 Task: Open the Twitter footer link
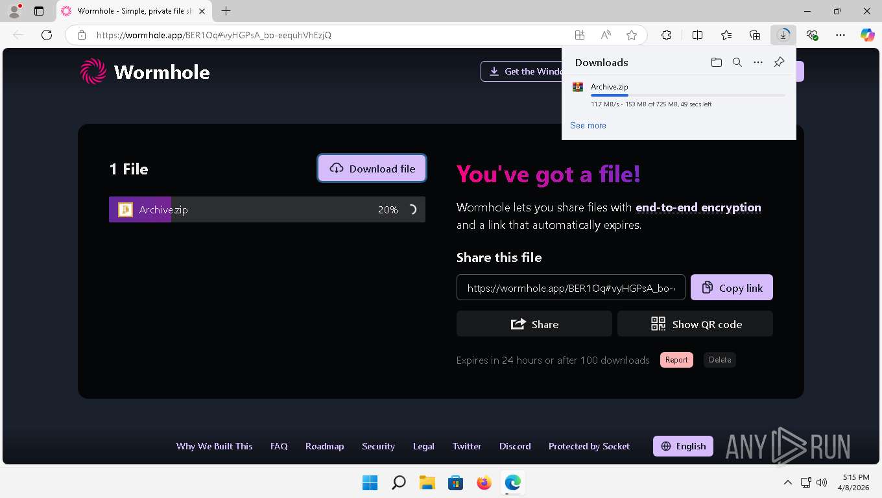click(467, 446)
